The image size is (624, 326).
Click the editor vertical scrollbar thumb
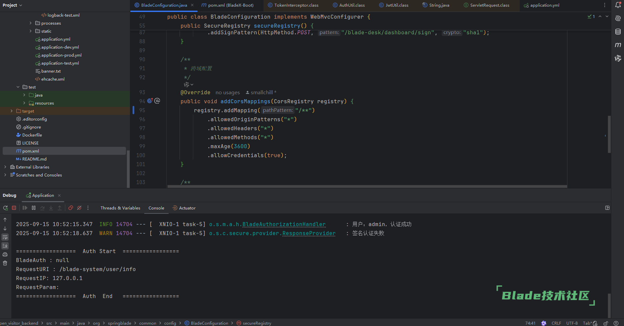tap(609, 134)
